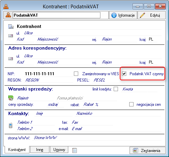169x157 pixels.
Task: Click the Kod field in Kontrahent address
Action: (x=25, y=39)
